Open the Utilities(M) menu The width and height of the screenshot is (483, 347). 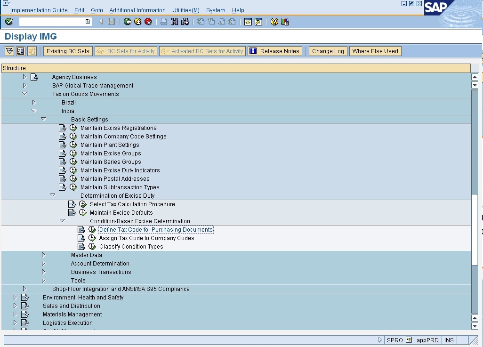(x=186, y=10)
